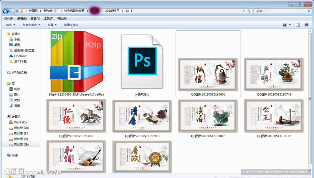This screenshot has height=178, width=314.
Task: Open the 编辑(E) menu
Action: click(22, 18)
